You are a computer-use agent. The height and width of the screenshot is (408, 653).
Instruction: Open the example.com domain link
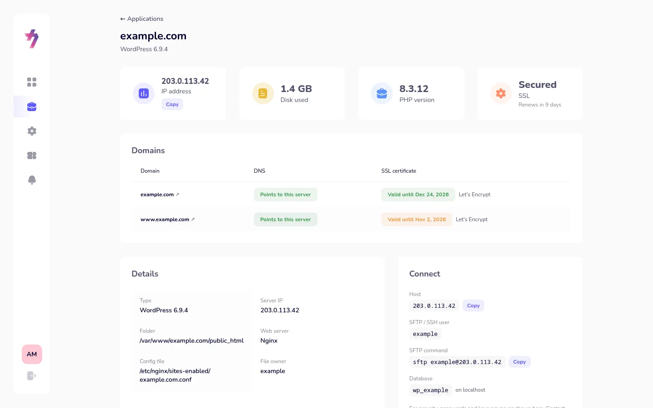pyautogui.click(x=157, y=194)
